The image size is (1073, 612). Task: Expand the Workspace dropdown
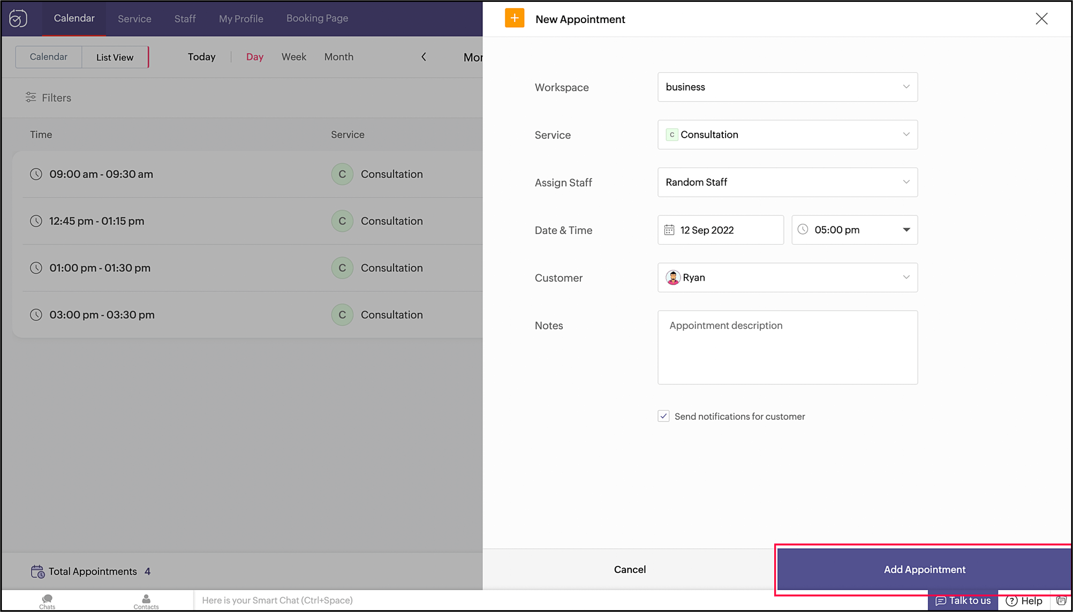click(787, 87)
